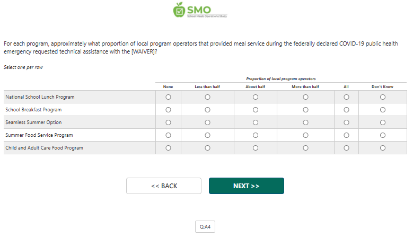Viewport: 413px width, 237px height.
Task: Pick All for Summer Food Service Program
Action: click(x=346, y=135)
